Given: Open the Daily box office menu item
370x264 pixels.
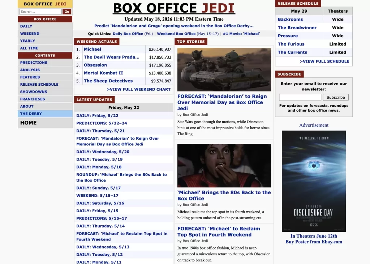Looking at the screenshot, I should tap(45, 26).
